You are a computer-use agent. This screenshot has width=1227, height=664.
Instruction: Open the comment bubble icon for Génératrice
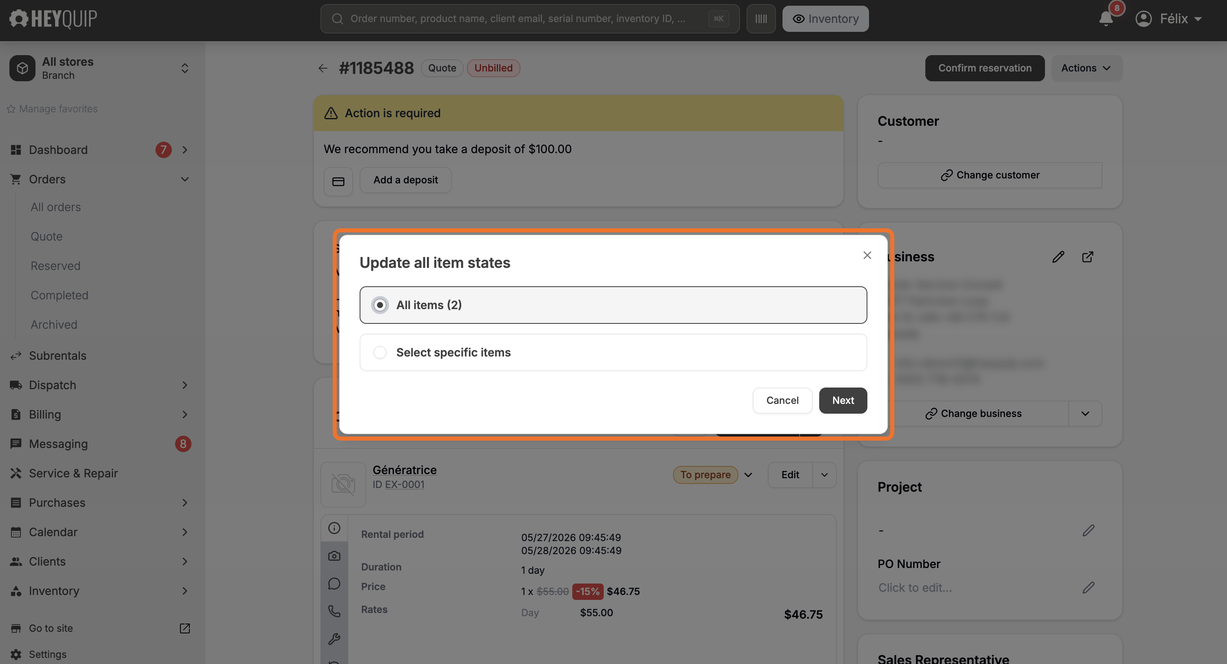click(x=334, y=584)
